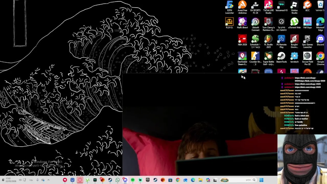Switch the keyboard language indicator

coord(31,180)
